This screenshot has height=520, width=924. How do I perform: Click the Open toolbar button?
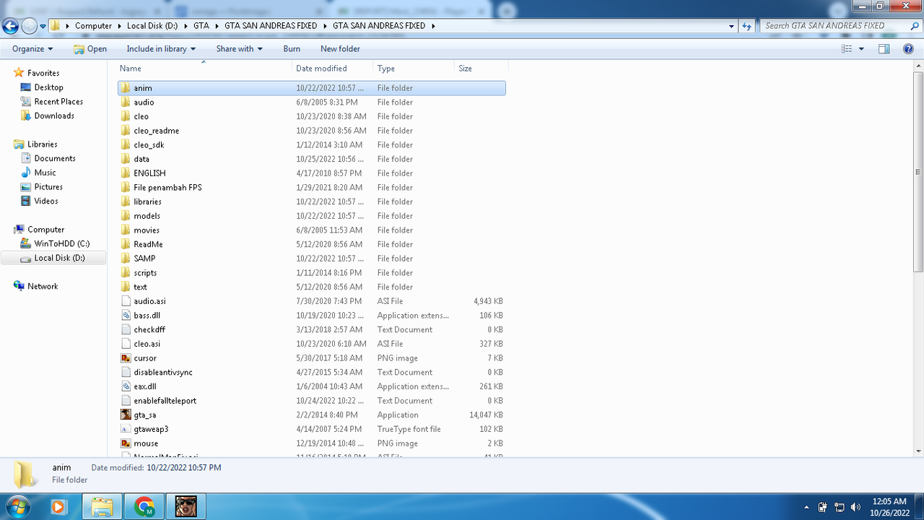point(90,48)
